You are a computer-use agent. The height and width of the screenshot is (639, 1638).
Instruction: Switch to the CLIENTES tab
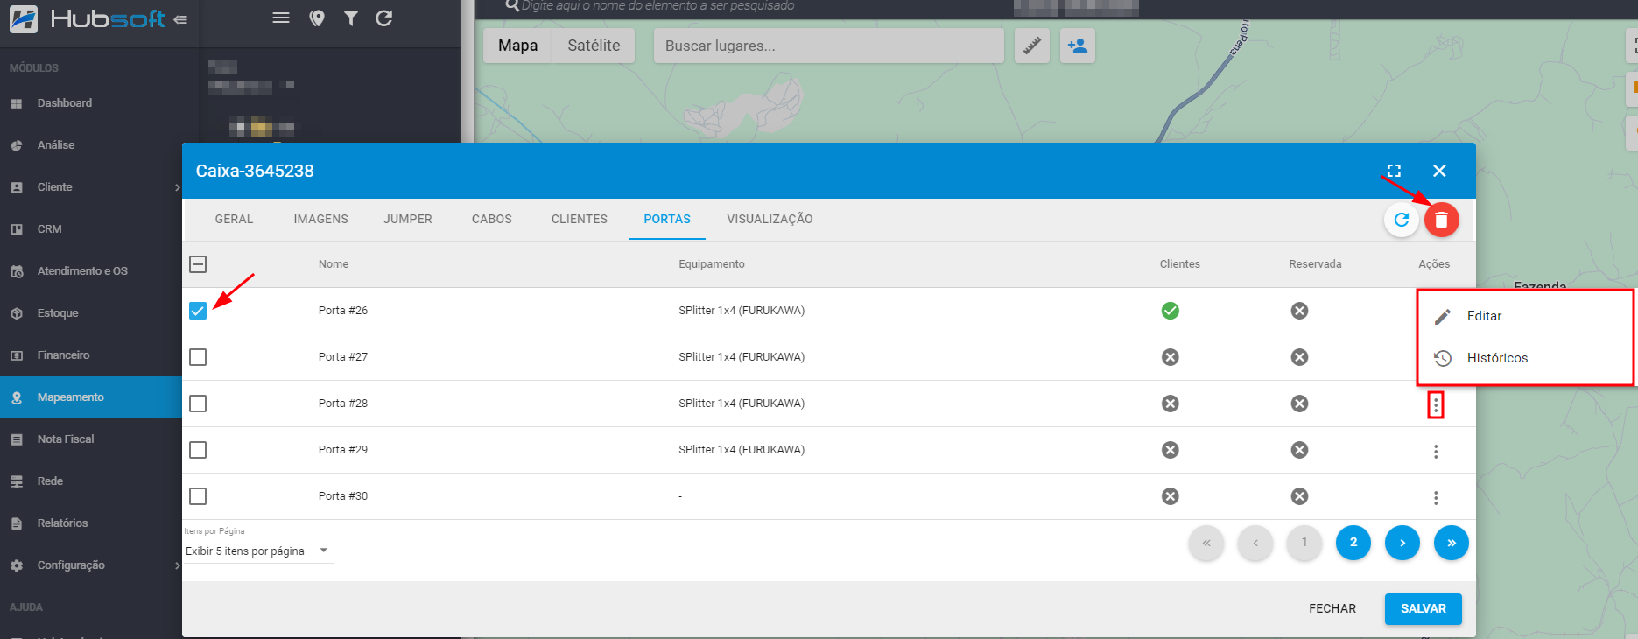coord(580,220)
